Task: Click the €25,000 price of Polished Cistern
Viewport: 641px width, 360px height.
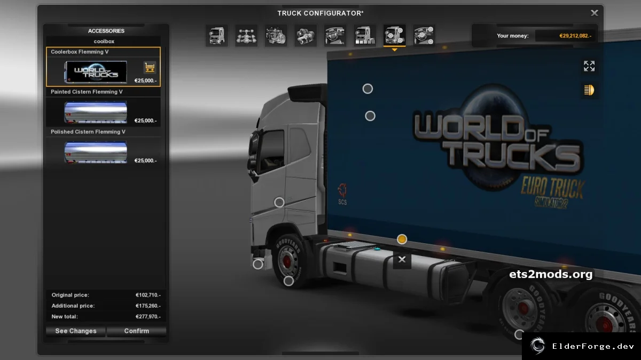Action: pos(145,161)
